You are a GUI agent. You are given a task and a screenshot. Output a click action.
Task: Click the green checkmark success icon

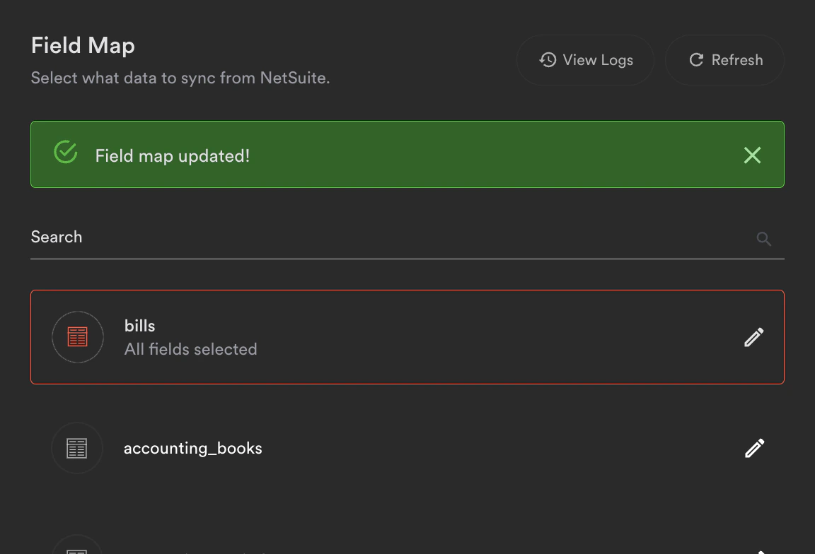pos(66,152)
